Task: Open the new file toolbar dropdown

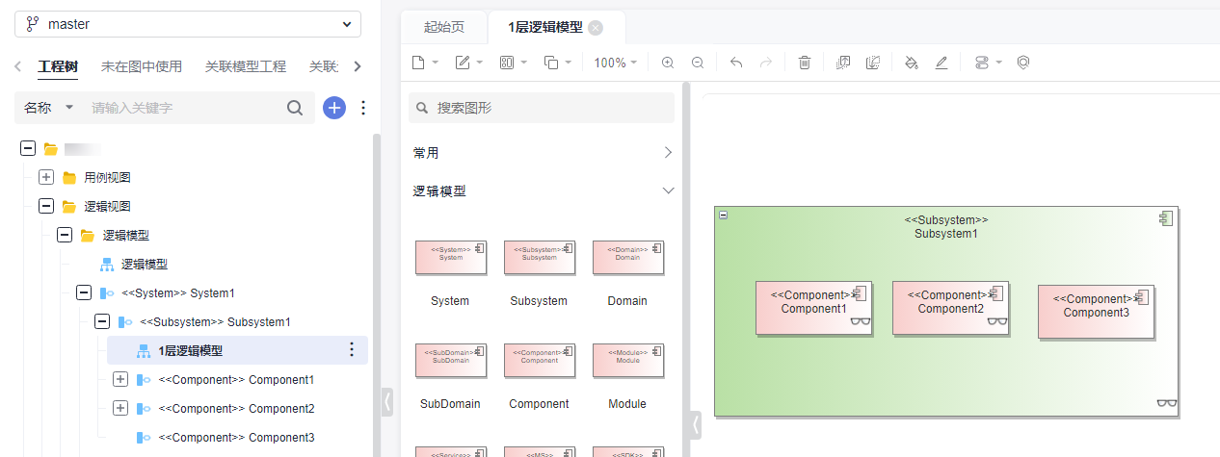Action: (425, 63)
